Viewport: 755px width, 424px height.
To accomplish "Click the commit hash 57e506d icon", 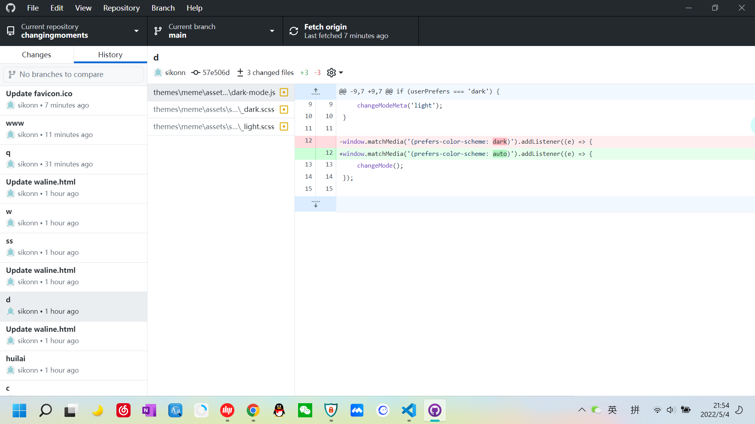I will [x=195, y=73].
